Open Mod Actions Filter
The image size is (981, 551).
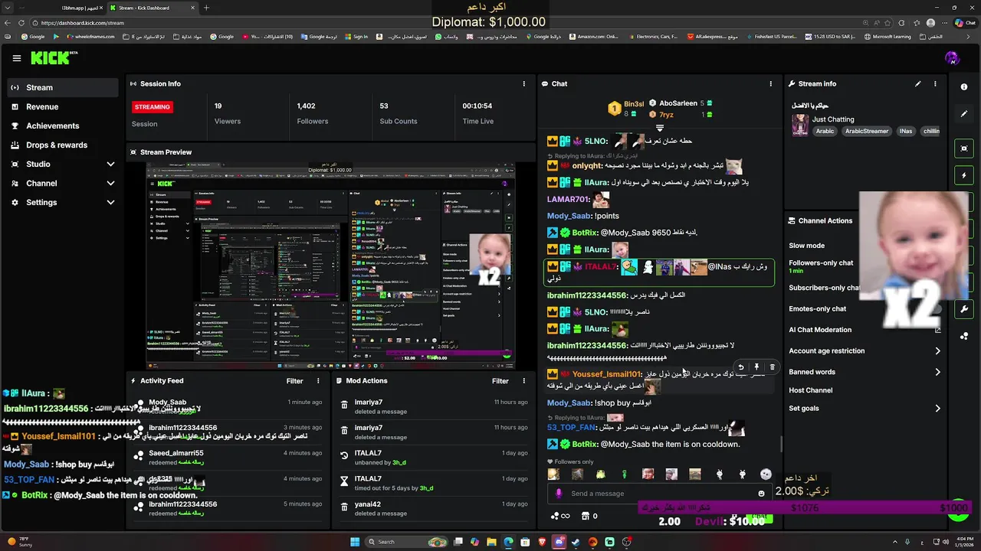[x=500, y=380]
